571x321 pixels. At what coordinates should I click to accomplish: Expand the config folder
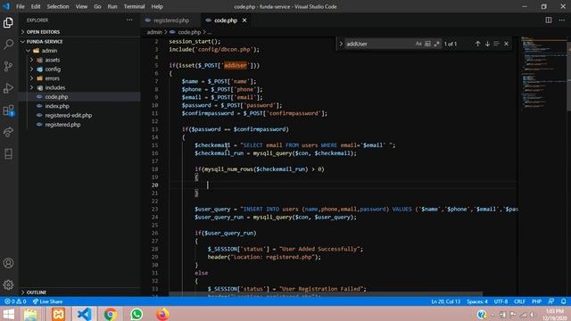click(79, 70)
